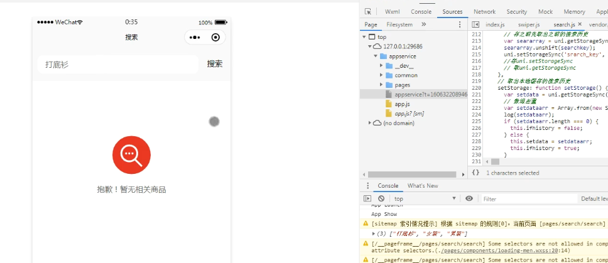This screenshot has width=608, height=263.
Task: Open the mini program three-dots menu
Action: (195, 38)
